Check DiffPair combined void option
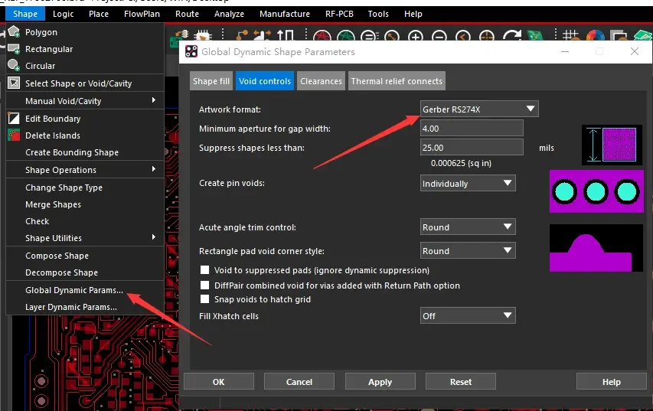Viewport: 653px width, 411px height. (x=204, y=285)
